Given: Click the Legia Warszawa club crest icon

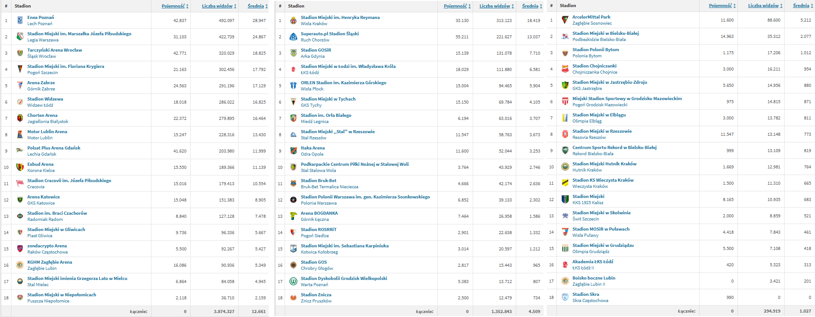Looking at the screenshot, I should tap(20, 37).
